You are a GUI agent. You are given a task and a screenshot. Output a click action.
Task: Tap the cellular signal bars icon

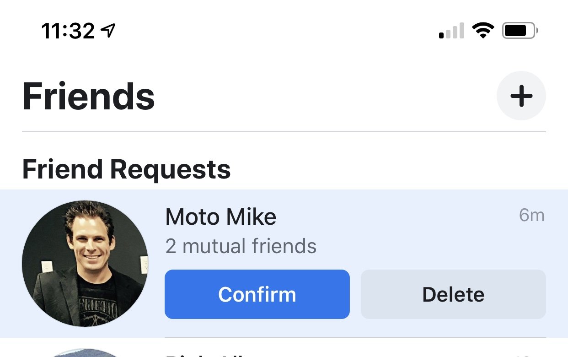[x=451, y=31]
